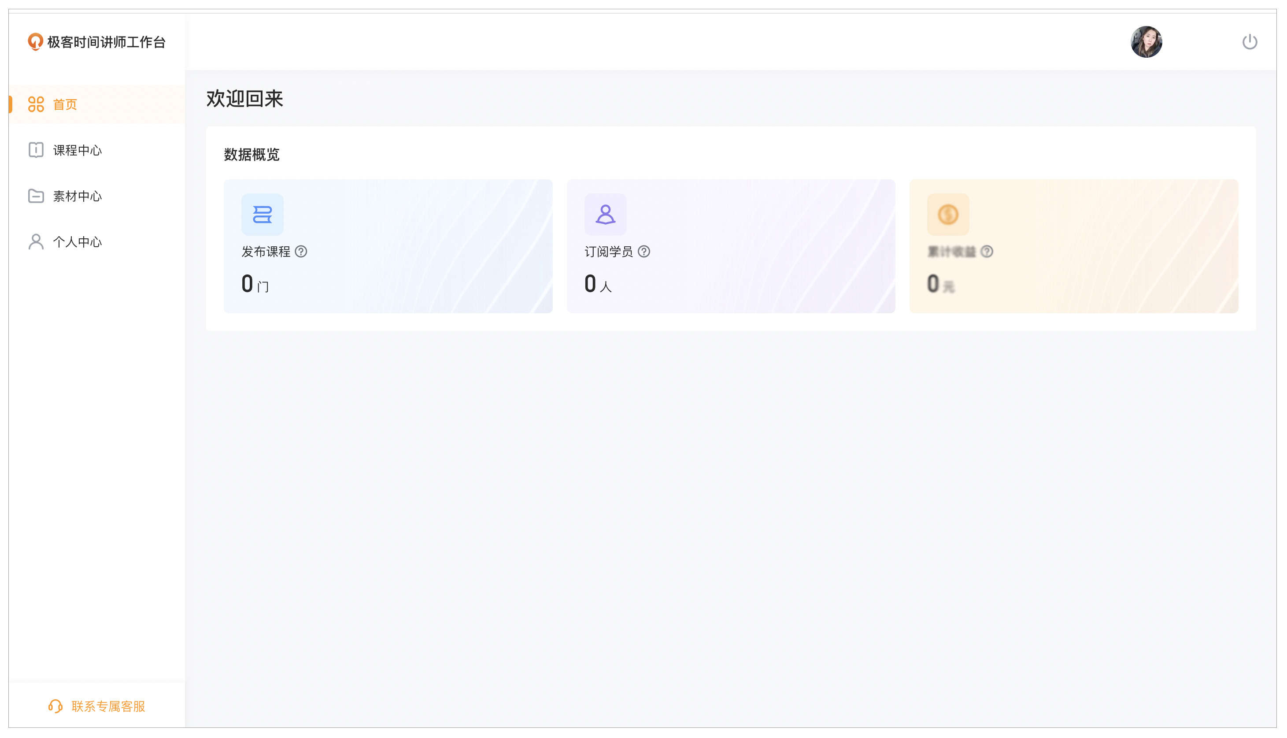
Task: Click the customer service headset icon
Action: 55,706
